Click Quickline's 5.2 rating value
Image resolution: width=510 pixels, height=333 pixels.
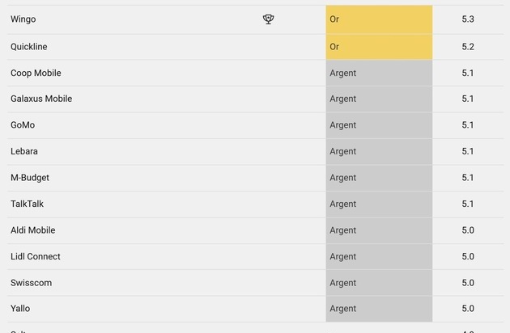tap(468, 47)
